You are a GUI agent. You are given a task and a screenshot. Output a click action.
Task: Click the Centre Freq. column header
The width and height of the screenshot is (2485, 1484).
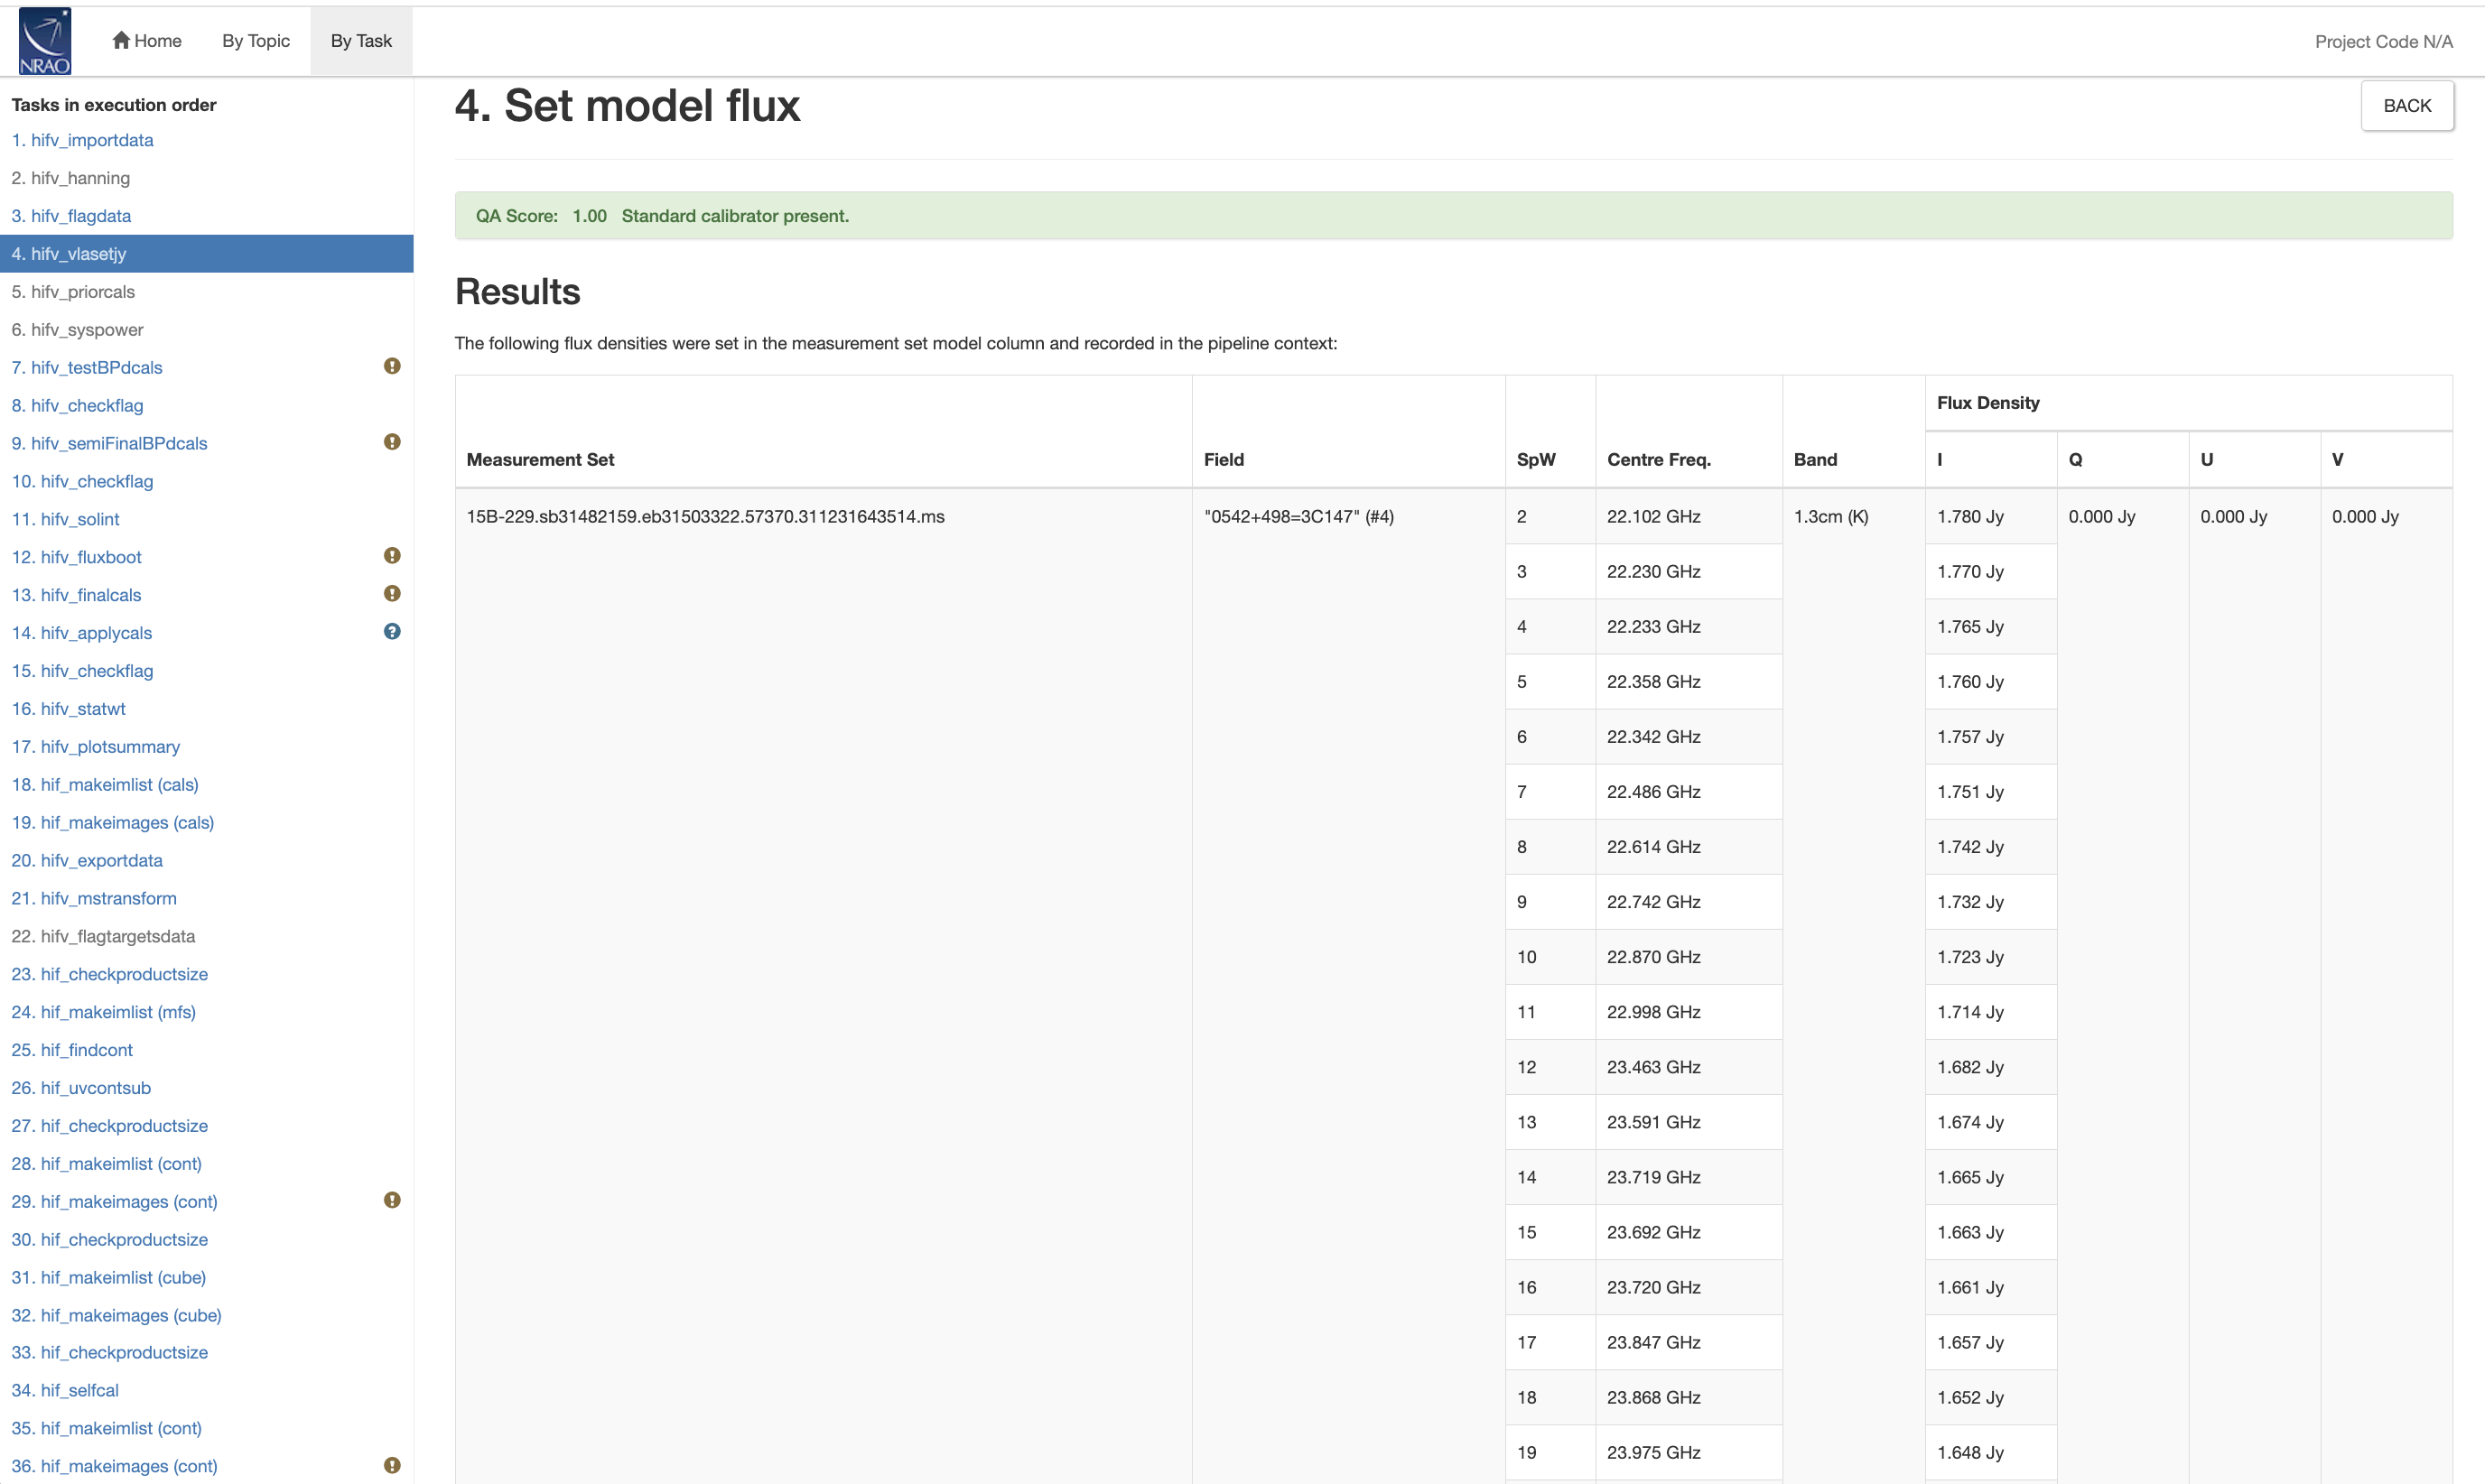tap(1659, 461)
